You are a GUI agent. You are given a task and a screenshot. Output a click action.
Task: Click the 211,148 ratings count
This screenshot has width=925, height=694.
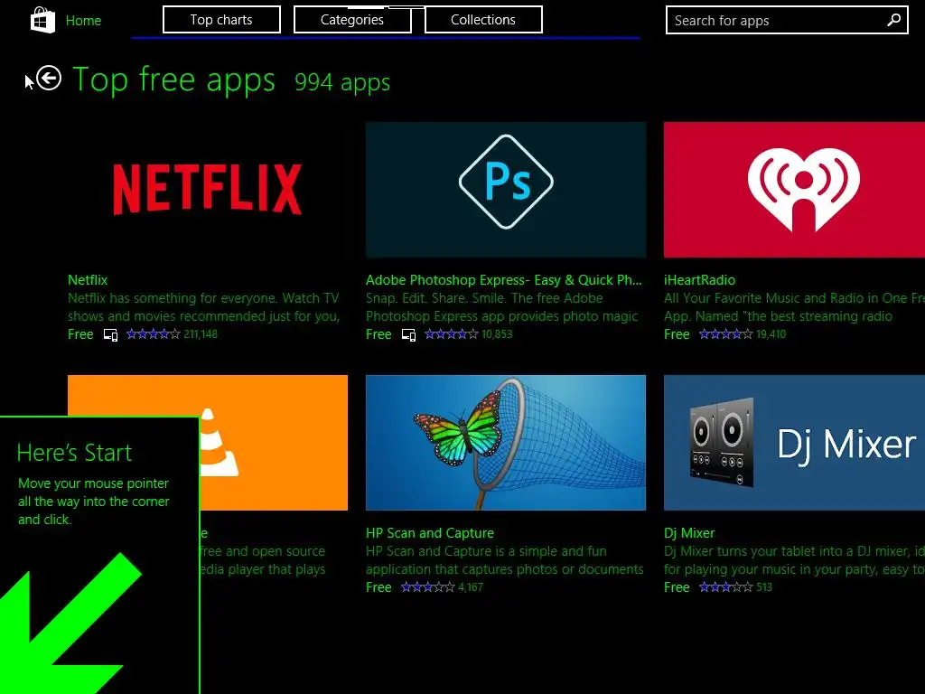(201, 334)
